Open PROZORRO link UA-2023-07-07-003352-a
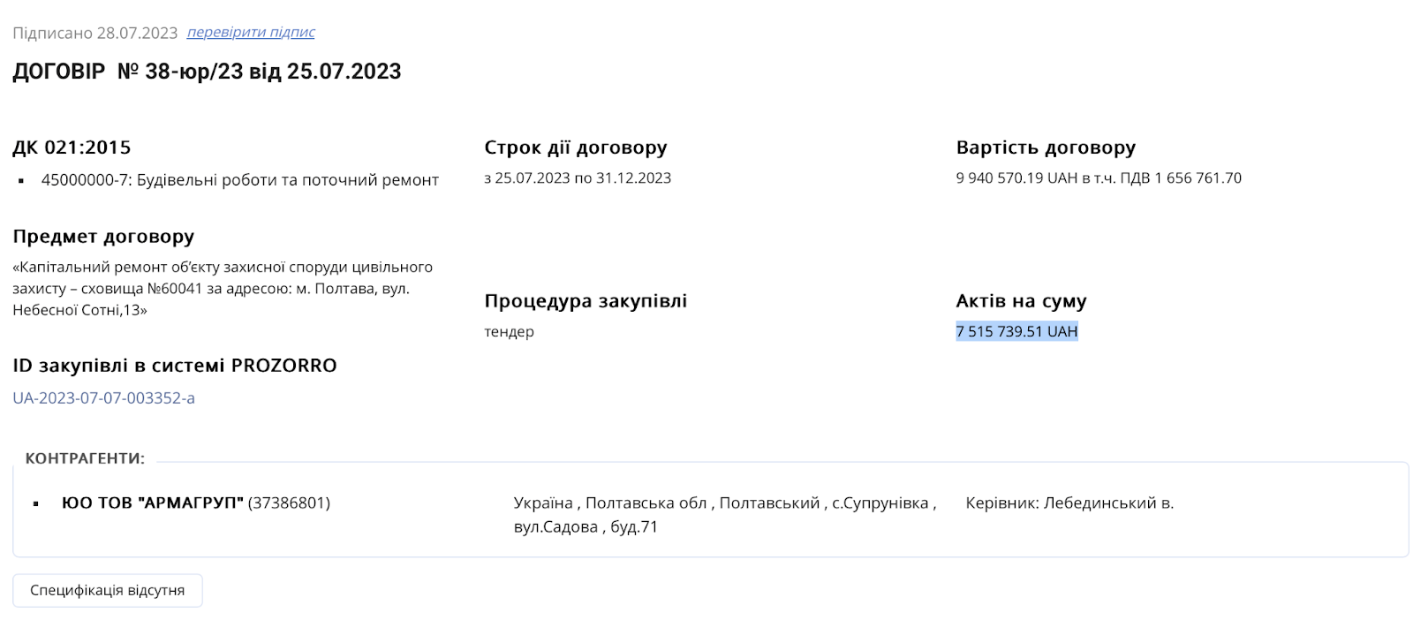 103,397
